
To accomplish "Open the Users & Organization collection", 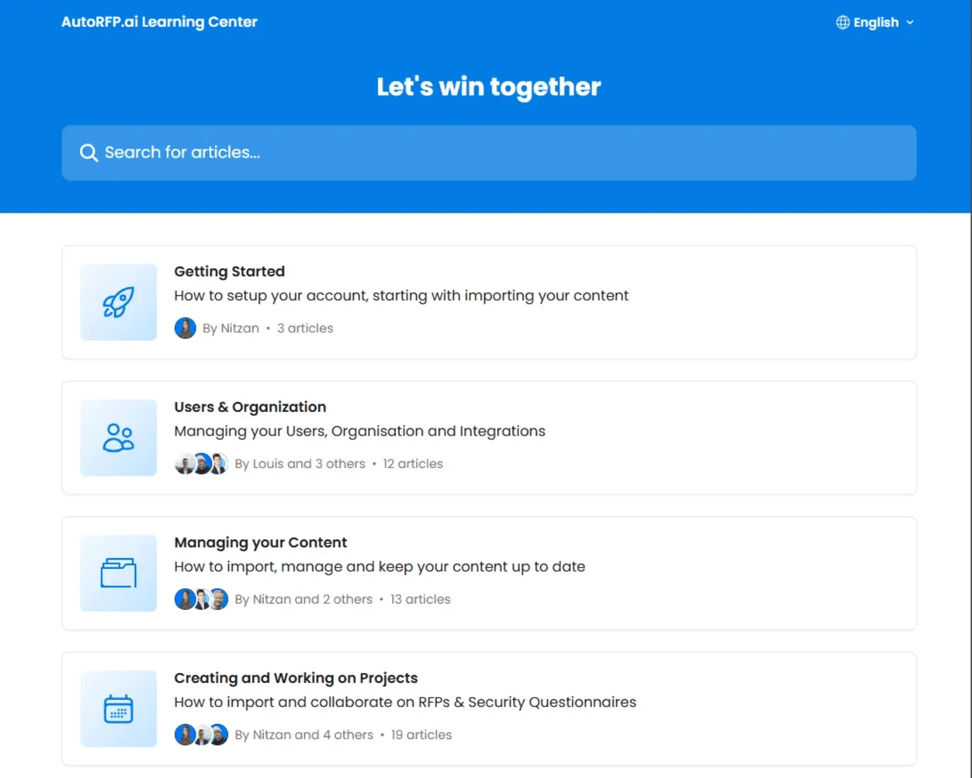I will pyautogui.click(x=489, y=438).
